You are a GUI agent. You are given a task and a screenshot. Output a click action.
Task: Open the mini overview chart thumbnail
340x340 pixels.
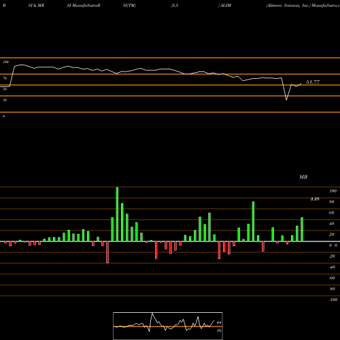click(x=168, y=326)
